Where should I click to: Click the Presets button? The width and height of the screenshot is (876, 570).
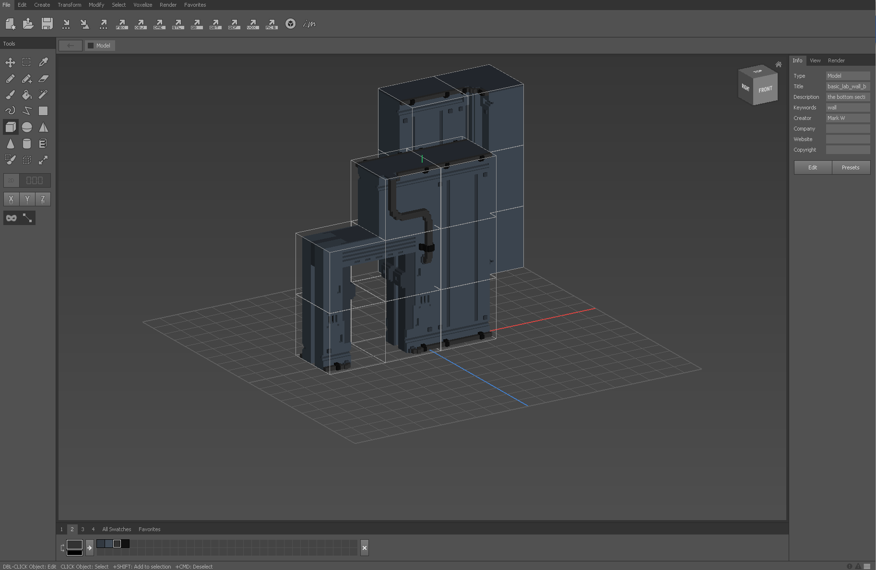[851, 167]
